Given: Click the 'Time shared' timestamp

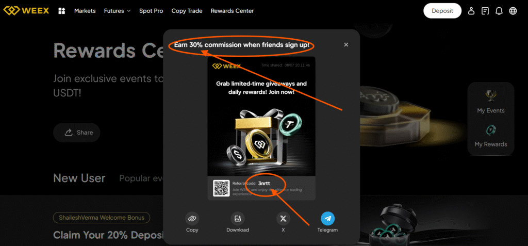Looking at the screenshot, I should (x=286, y=65).
